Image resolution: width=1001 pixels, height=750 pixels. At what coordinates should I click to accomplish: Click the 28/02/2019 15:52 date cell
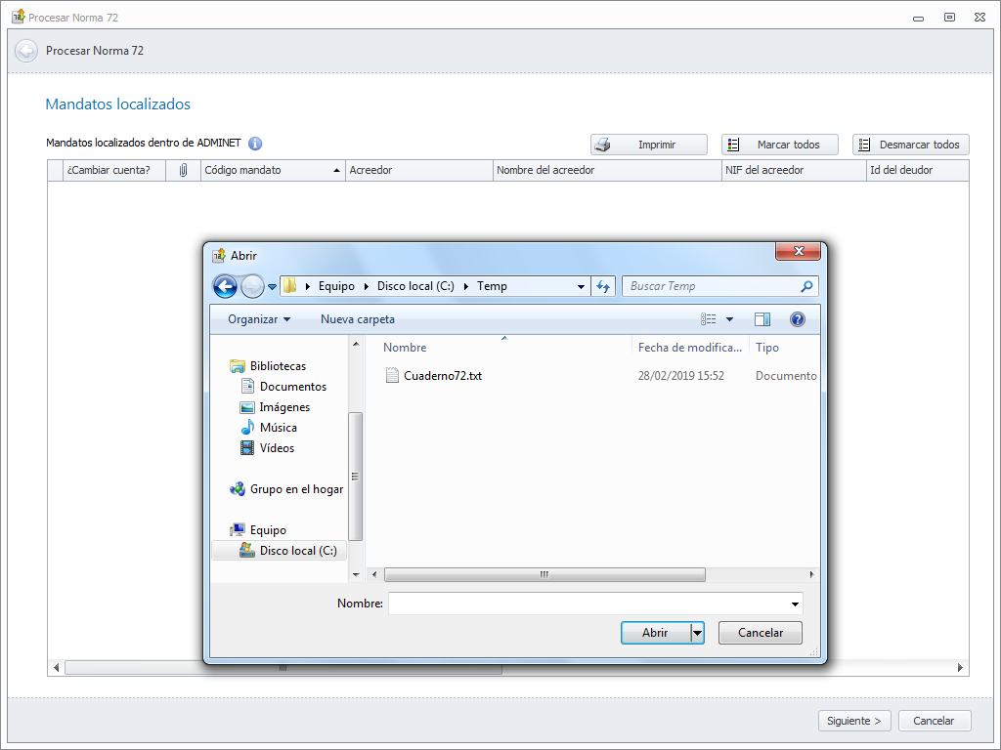pos(681,376)
